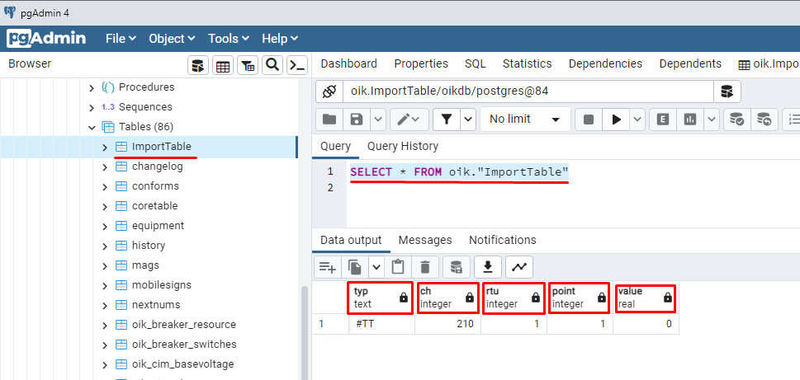Select the changelog table in tree
This screenshot has width=800, height=380.
157,167
